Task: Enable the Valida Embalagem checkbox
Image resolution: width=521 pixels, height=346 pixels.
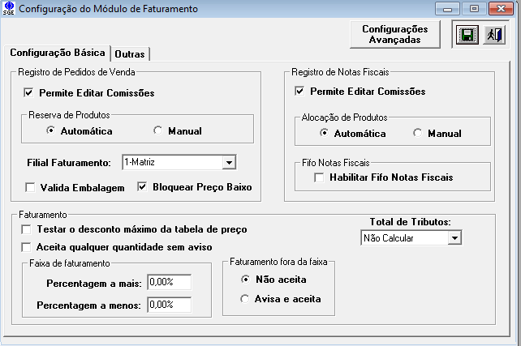Action: tap(31, 188)
